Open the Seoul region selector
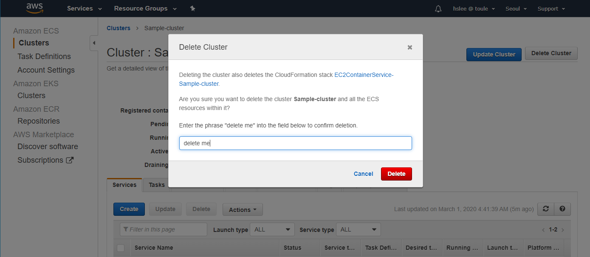Viewport: 590px width, 257px height. (x=516, y=8)
